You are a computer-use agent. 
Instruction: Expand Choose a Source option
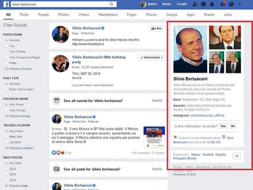tap(21, 69)
